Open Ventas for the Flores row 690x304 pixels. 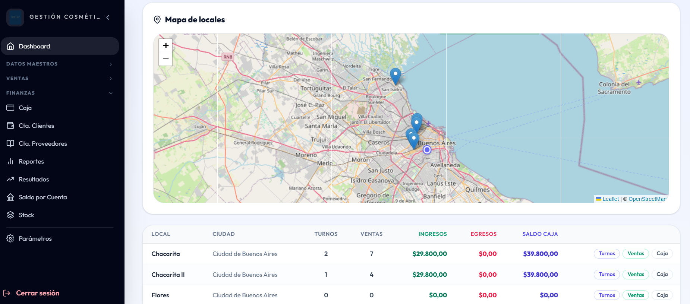pos(636,295)
